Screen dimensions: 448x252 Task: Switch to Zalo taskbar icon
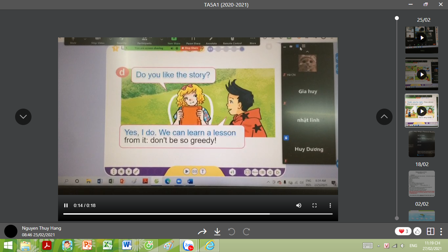189,245
